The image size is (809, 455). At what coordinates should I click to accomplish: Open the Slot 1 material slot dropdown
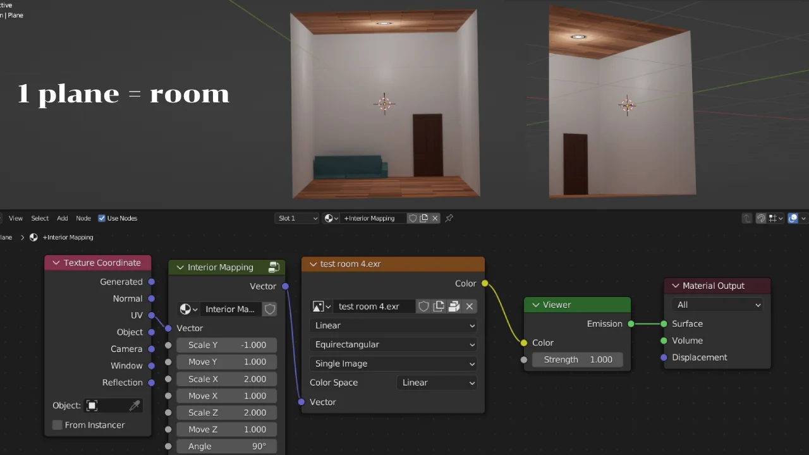click(297, 218)
